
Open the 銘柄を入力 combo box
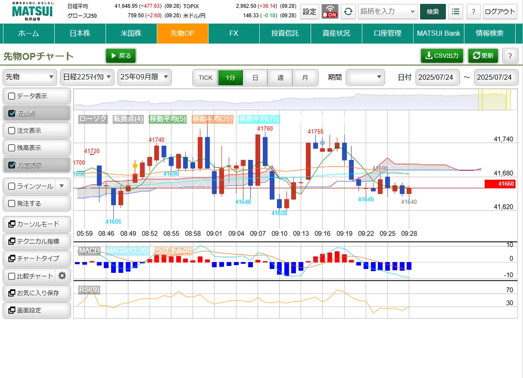388,12
